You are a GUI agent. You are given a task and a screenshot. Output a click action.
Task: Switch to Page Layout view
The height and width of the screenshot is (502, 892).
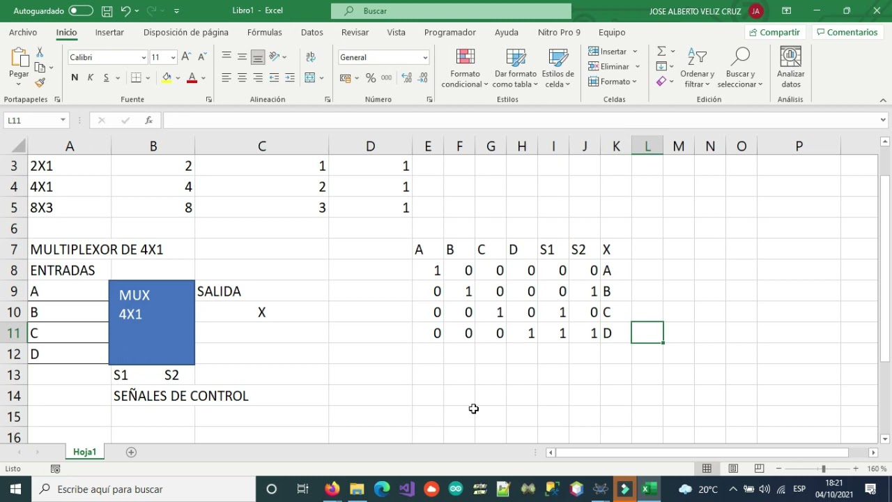tap(733, 469)
